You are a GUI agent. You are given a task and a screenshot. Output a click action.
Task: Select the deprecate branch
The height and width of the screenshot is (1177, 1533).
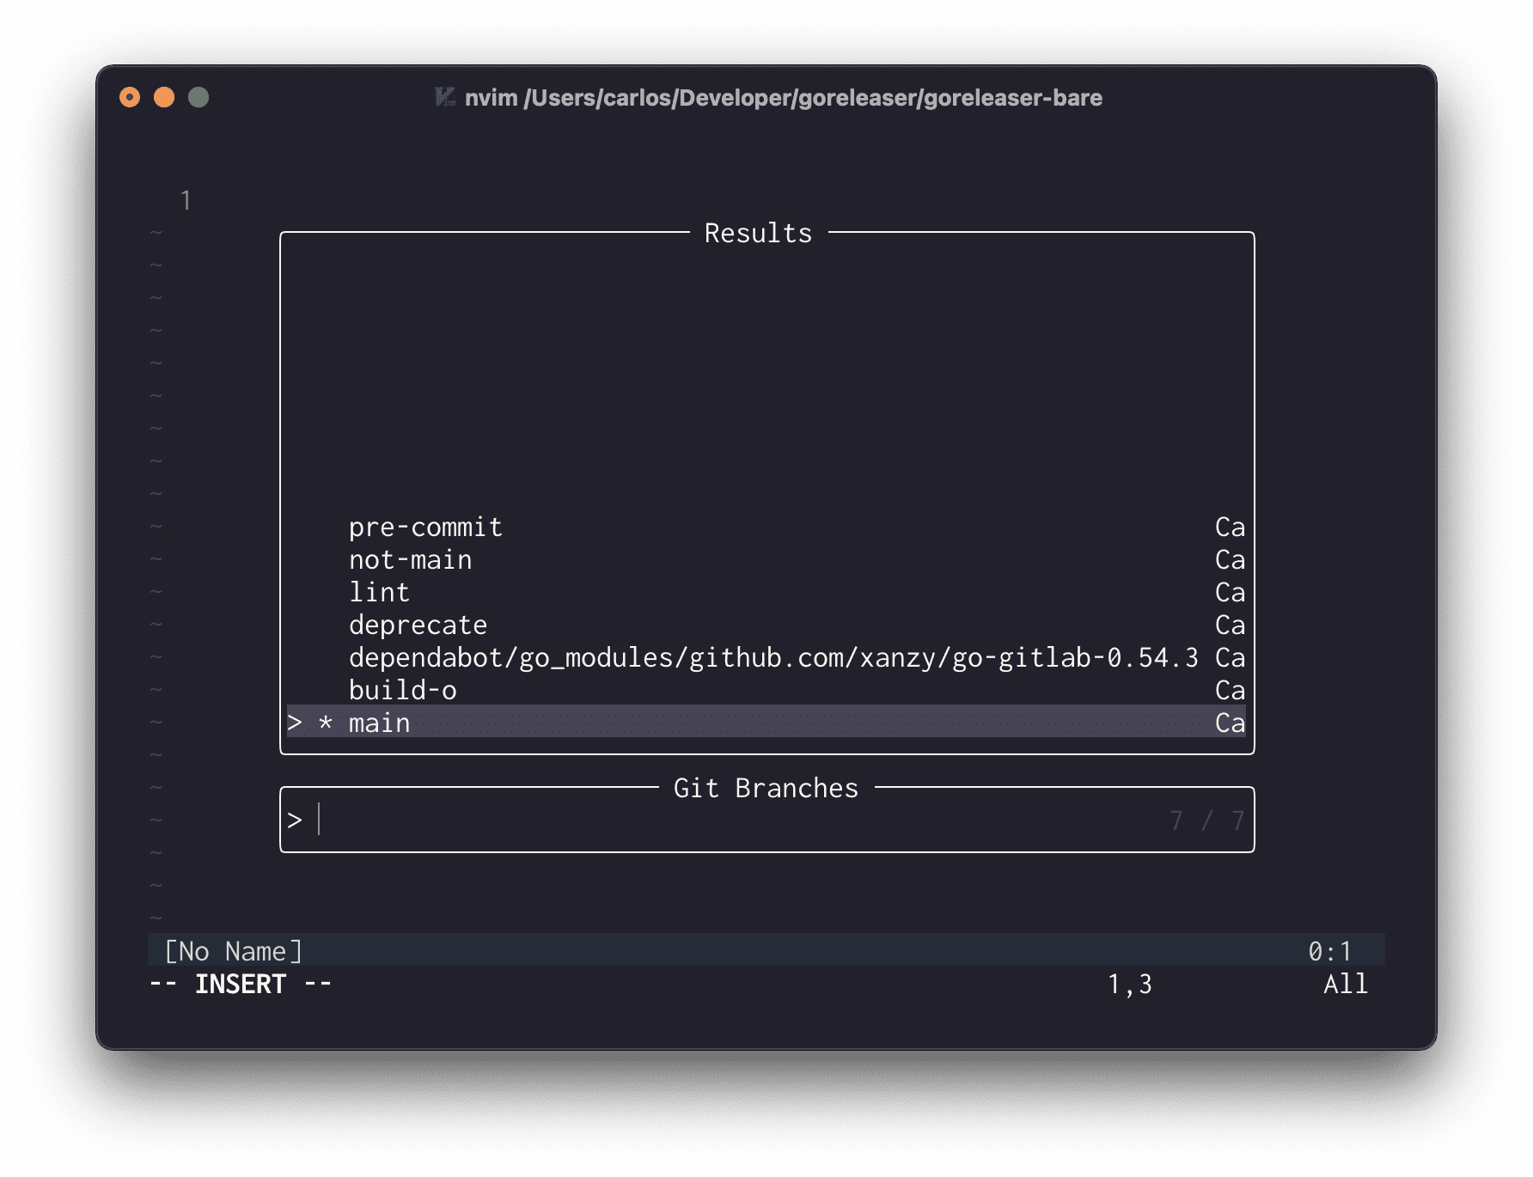(418, 625)
